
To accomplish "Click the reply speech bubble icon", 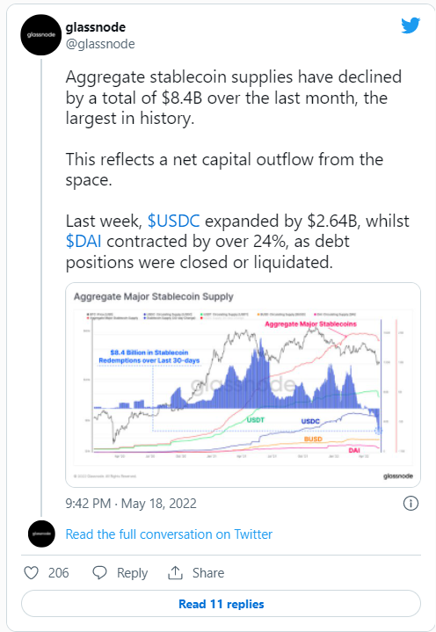I will click(x=99, y=573).
